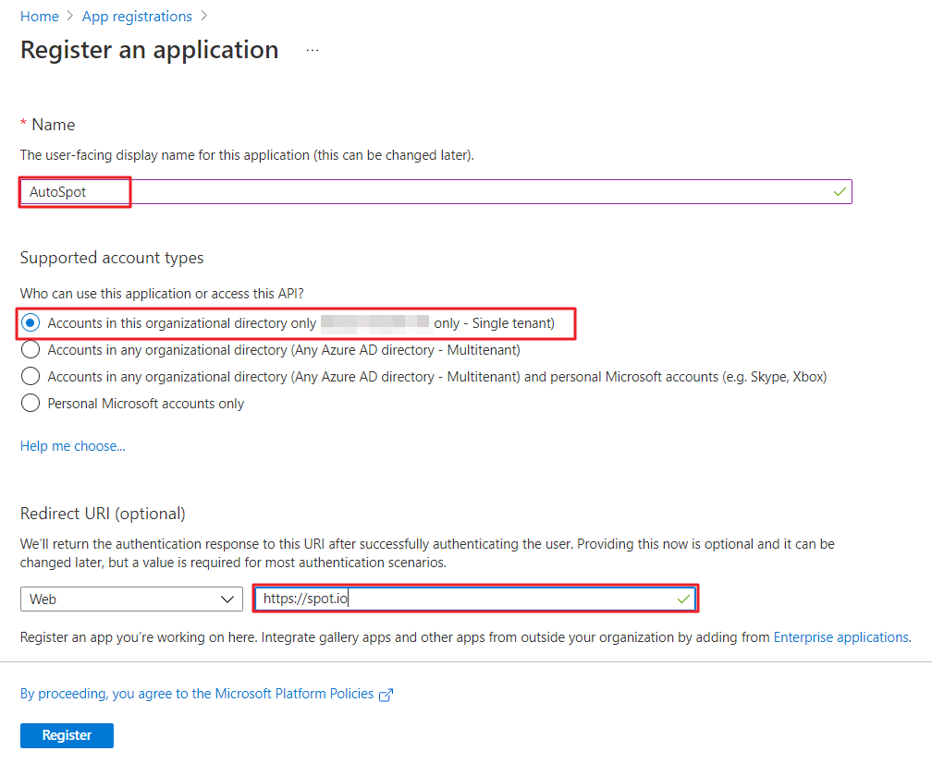Viewport: 932px width, 763px height.
Task: Click the breadcrumb chevron after Home
Action: click(70, 17)
